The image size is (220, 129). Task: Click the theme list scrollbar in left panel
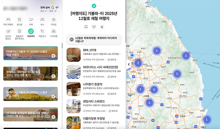point(62,46)
